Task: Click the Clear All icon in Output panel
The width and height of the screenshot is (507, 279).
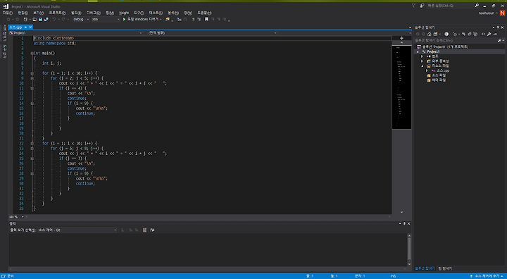Action: click(x=144, y=230)
